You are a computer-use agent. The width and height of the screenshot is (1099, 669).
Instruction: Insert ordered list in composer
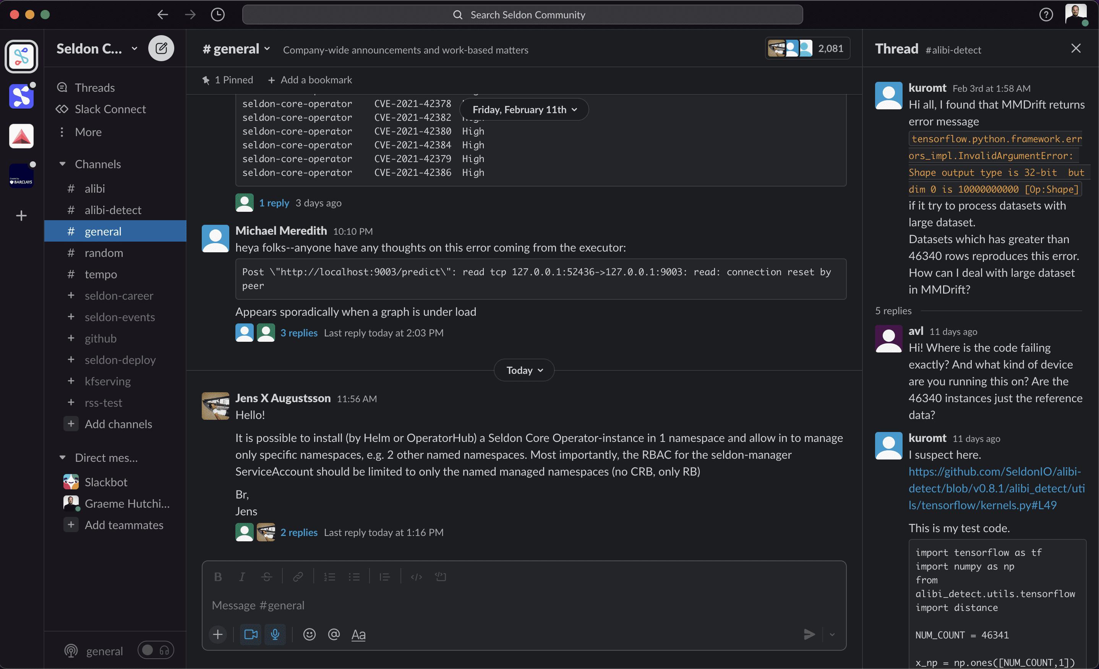330,576
